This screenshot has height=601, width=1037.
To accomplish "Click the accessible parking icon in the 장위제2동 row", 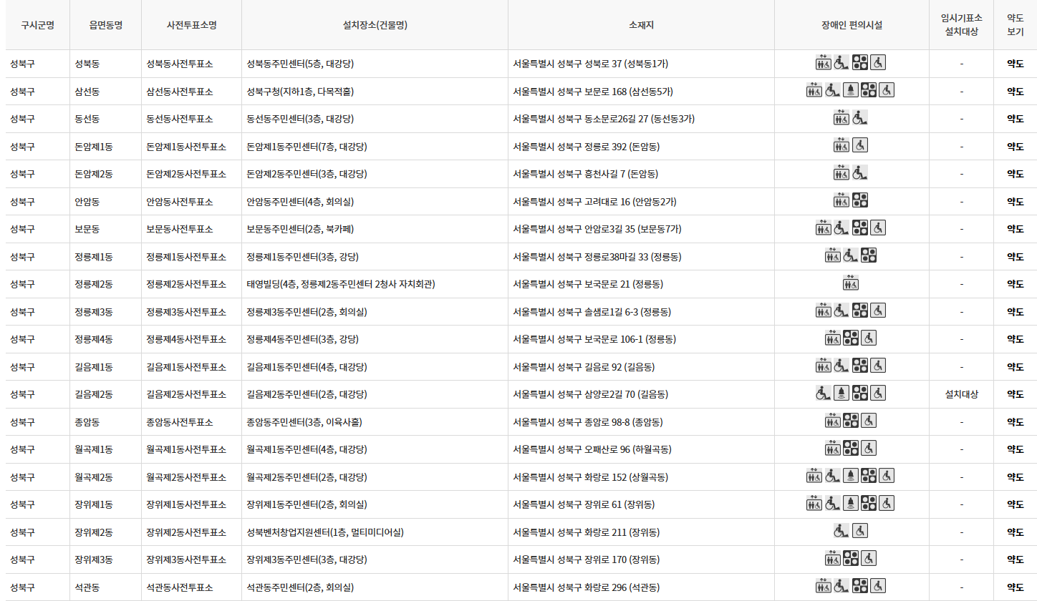I will tap(859, 531).
